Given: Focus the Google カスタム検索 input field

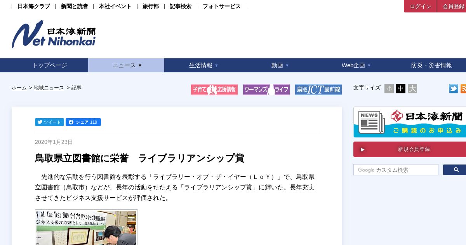Looking at the screenshot, I should 396,170.
